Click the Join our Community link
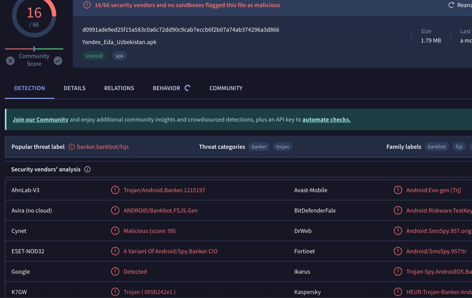 (41, 119)
